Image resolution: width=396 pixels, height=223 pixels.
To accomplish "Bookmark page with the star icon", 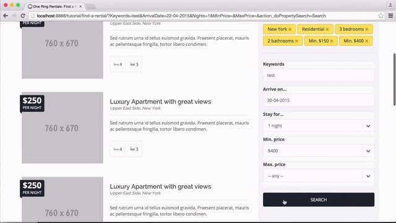I will [381, 15].
